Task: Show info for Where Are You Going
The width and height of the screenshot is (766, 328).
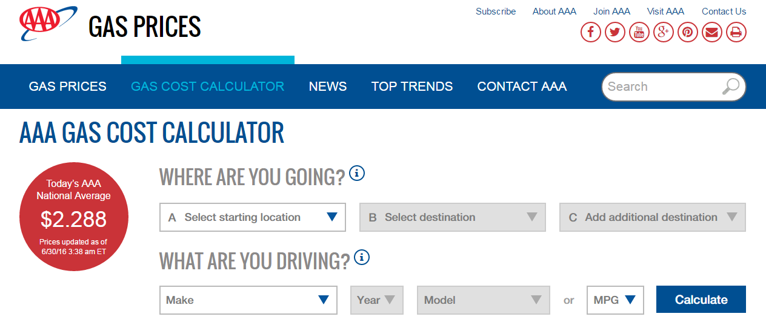Action: click(358, 174)
